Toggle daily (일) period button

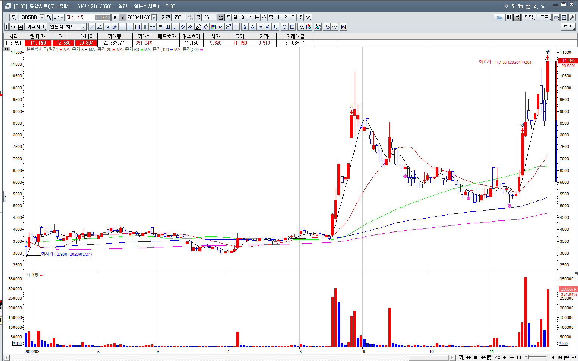coord(221,17)
